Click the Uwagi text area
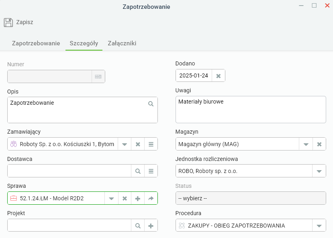The image size is (333, 238). click(x=251, y=110)
